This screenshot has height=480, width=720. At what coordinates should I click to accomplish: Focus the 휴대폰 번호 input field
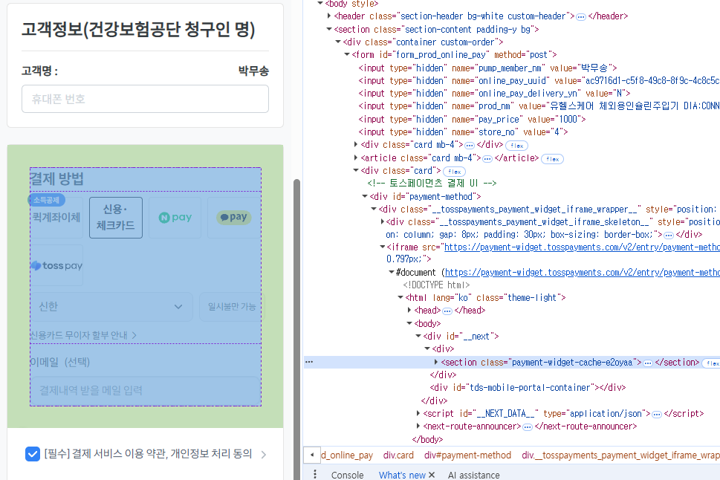click(x=145, y=99)
